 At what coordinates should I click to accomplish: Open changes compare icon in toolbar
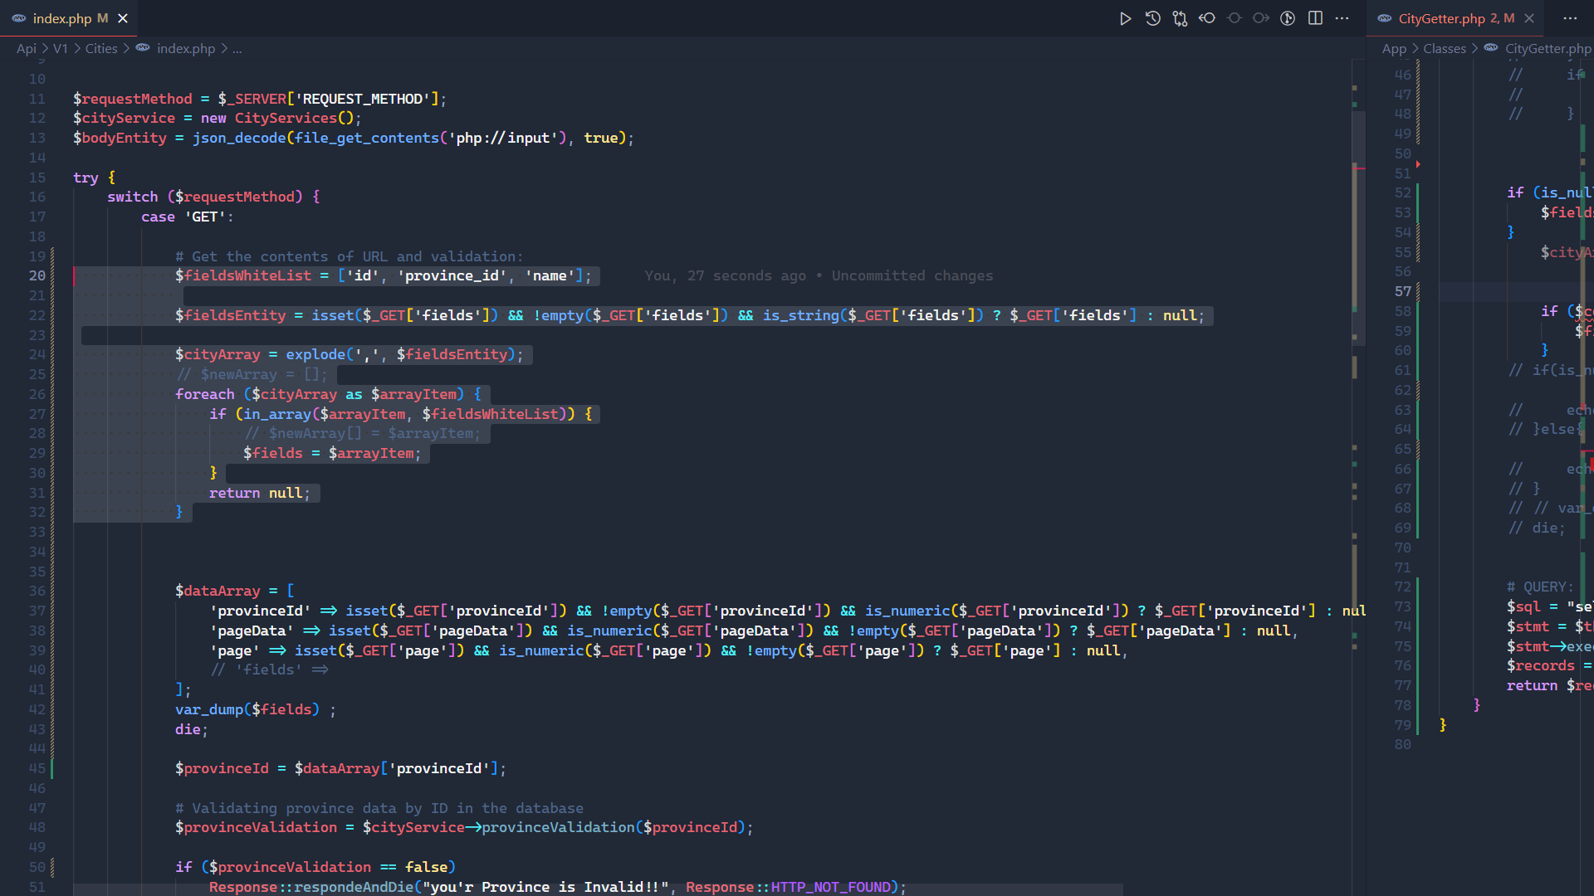point(1180,18)
